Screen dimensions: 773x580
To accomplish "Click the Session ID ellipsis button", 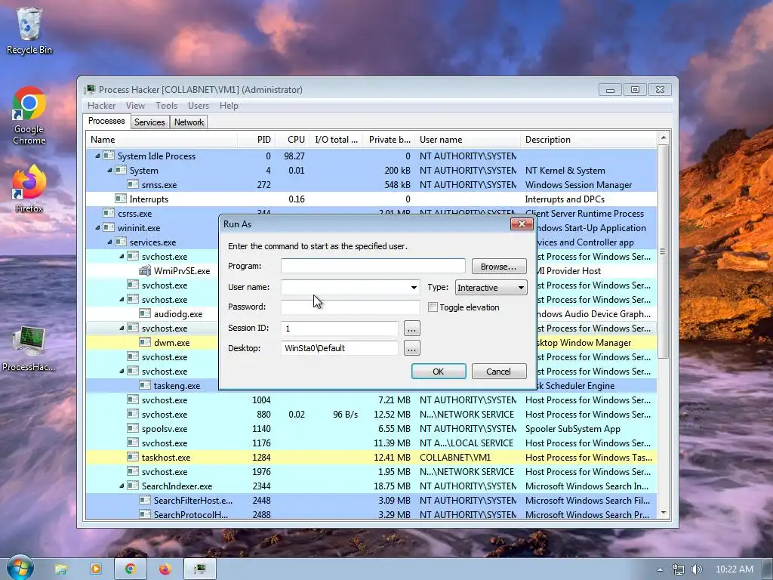I will coord(411,329).
